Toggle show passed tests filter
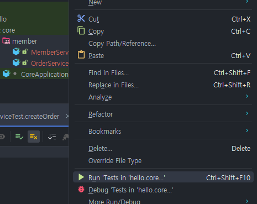 [19, 137]
